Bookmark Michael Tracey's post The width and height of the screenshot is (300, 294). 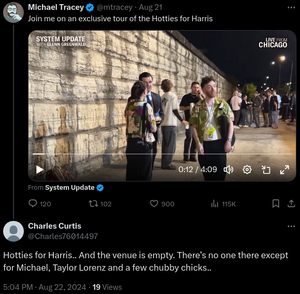click(276, 204)
